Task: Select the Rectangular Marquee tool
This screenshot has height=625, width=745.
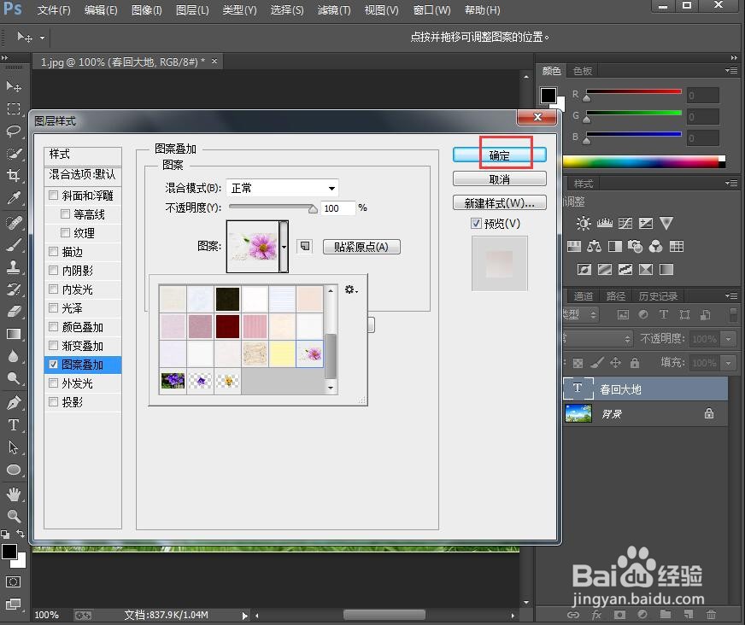Action: 14,108
